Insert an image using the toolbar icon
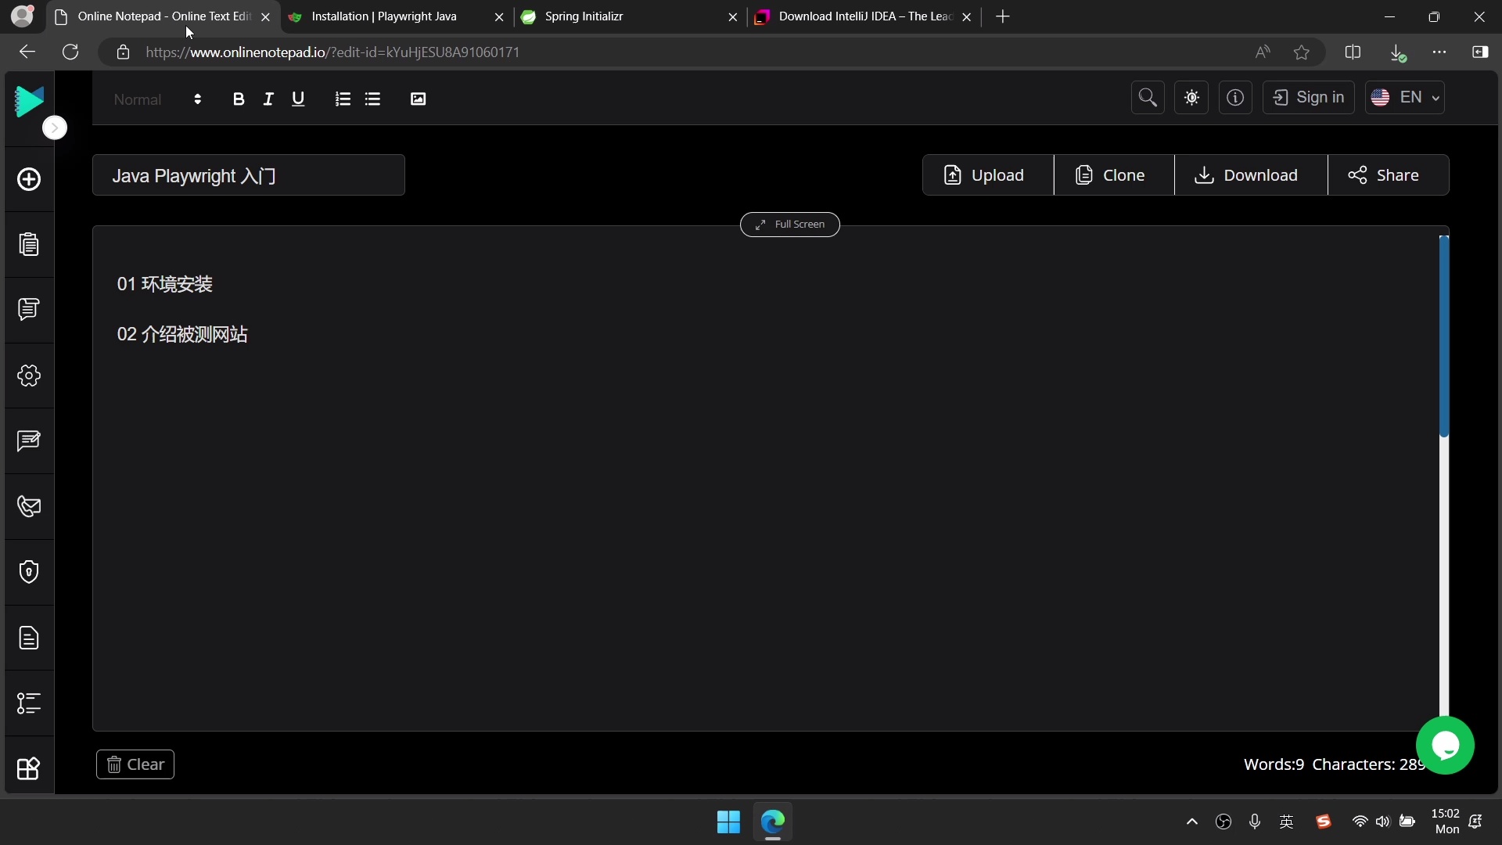The image size is (1502, 845). pos(418,99)
